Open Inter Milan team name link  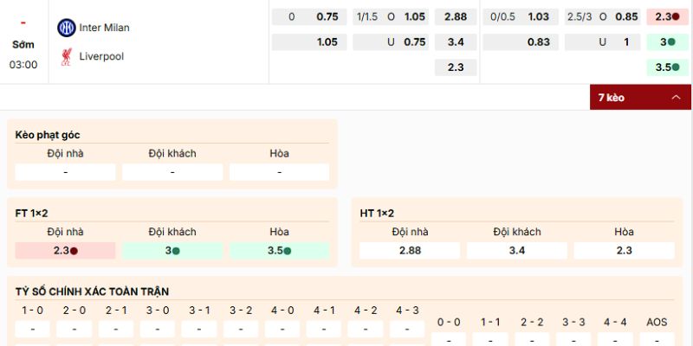104,28
